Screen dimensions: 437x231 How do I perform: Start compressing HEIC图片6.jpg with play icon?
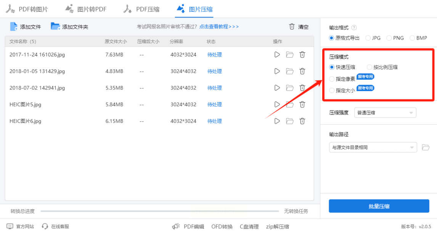tap(277, 121)
